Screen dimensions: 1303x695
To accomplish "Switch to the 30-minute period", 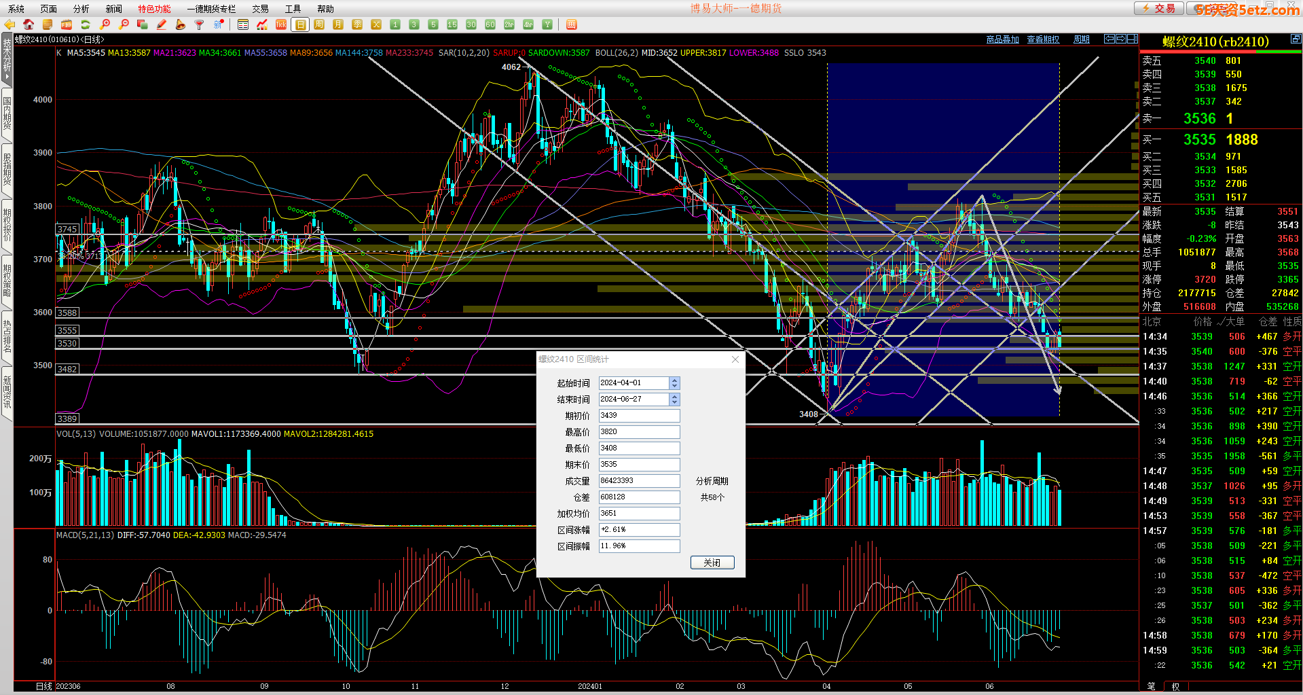I will pos(471,24).
